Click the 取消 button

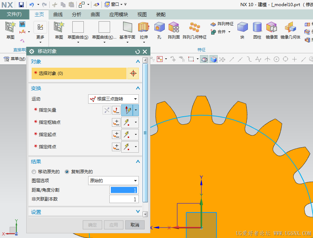[135, 225]
